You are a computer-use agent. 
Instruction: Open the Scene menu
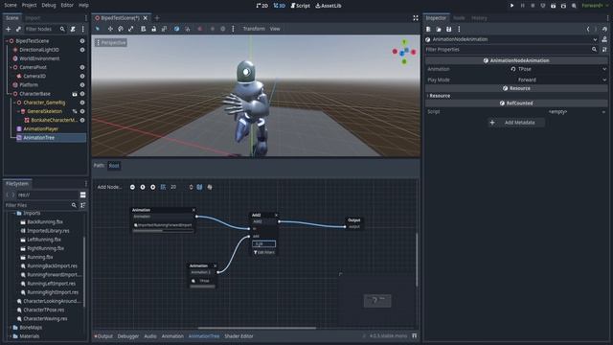11,5
